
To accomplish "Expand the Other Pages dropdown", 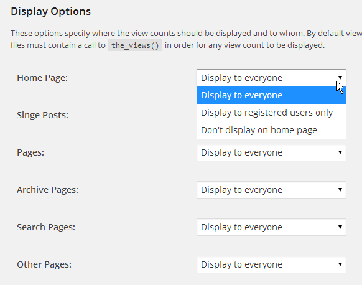I will 271,264.
